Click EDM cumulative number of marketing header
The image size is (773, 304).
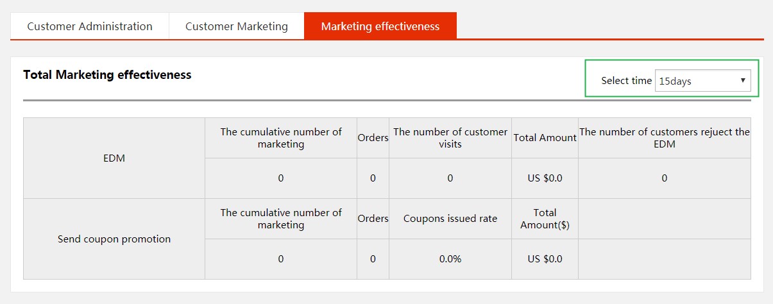point(281,138)
